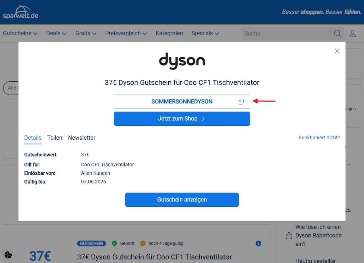
Task: Click the search magnifier icon
Action: pos(338,33)
